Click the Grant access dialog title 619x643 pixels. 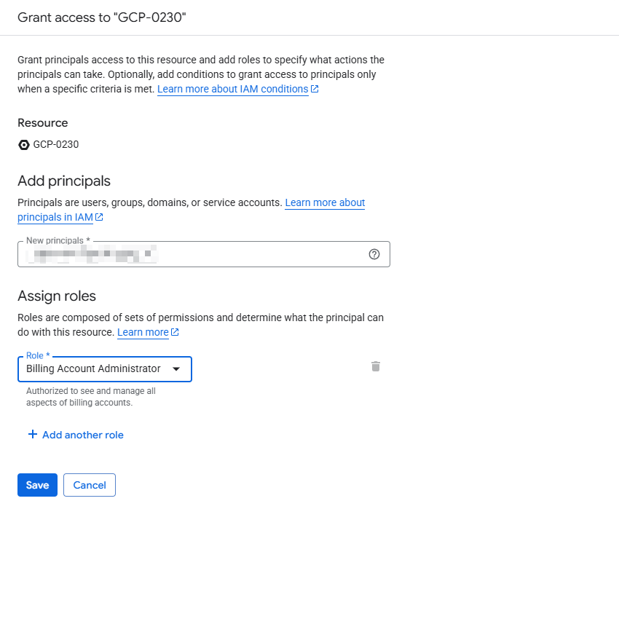pyautogui.click(x=102, y=17)
